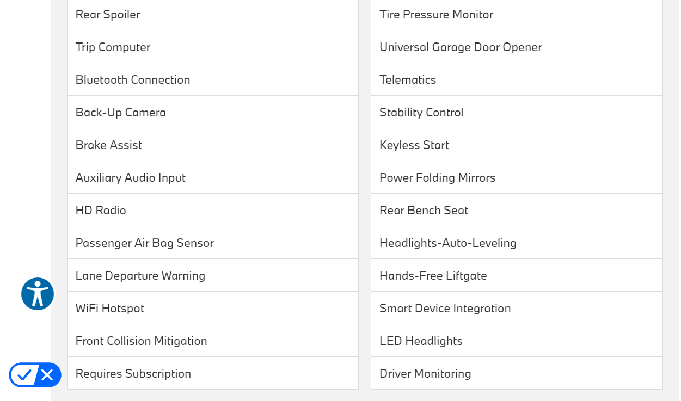Open the accessibility options icon
This screenshot has width=681, height=401.
click(x=38, y=294)
